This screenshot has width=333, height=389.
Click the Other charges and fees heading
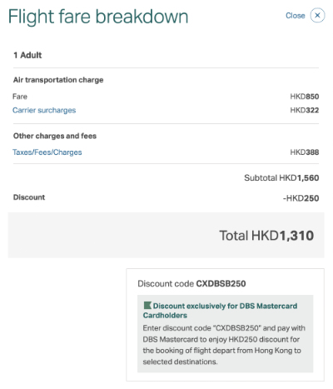coord(55,136)
